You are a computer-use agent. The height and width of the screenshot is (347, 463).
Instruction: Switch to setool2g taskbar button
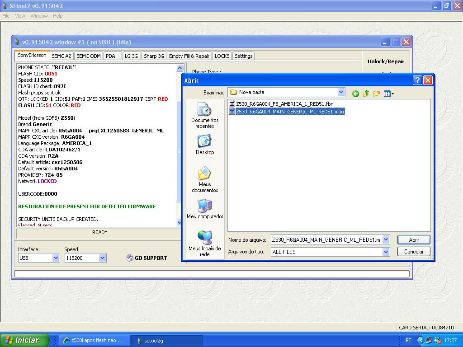tap(167, 340)
